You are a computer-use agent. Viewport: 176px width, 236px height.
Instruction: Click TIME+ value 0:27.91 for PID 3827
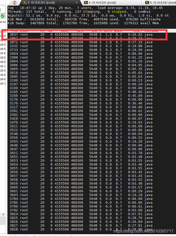tap(135, 226)
